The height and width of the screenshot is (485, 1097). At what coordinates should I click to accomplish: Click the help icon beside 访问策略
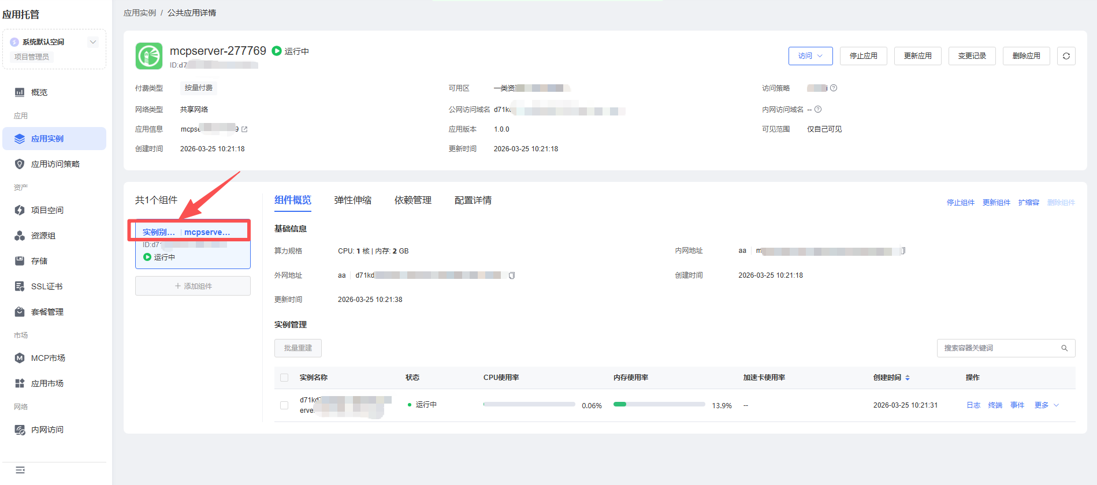click(834, 88)
